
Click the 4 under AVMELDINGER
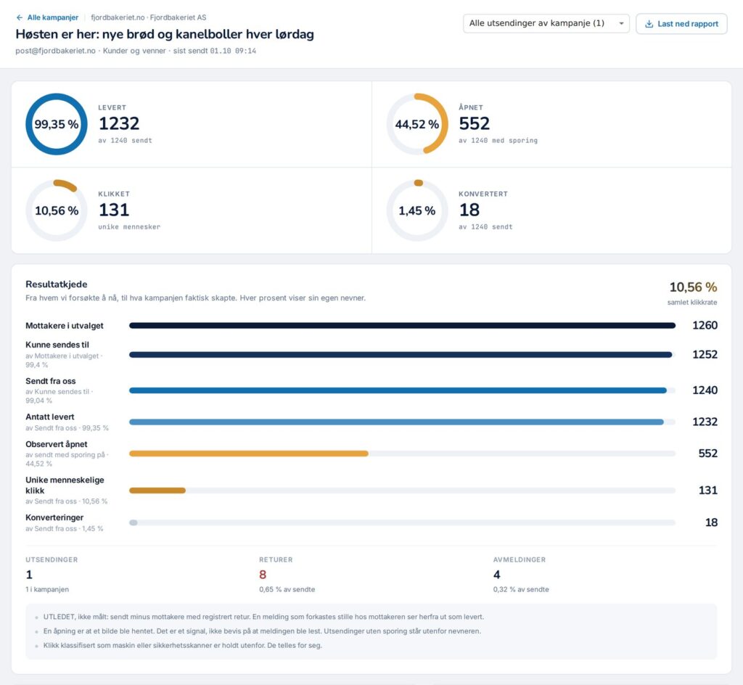click(496, 575)
